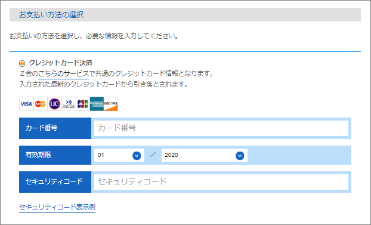
Task: Open the こちらのサービス link
Action: click(x=63, y=73)
